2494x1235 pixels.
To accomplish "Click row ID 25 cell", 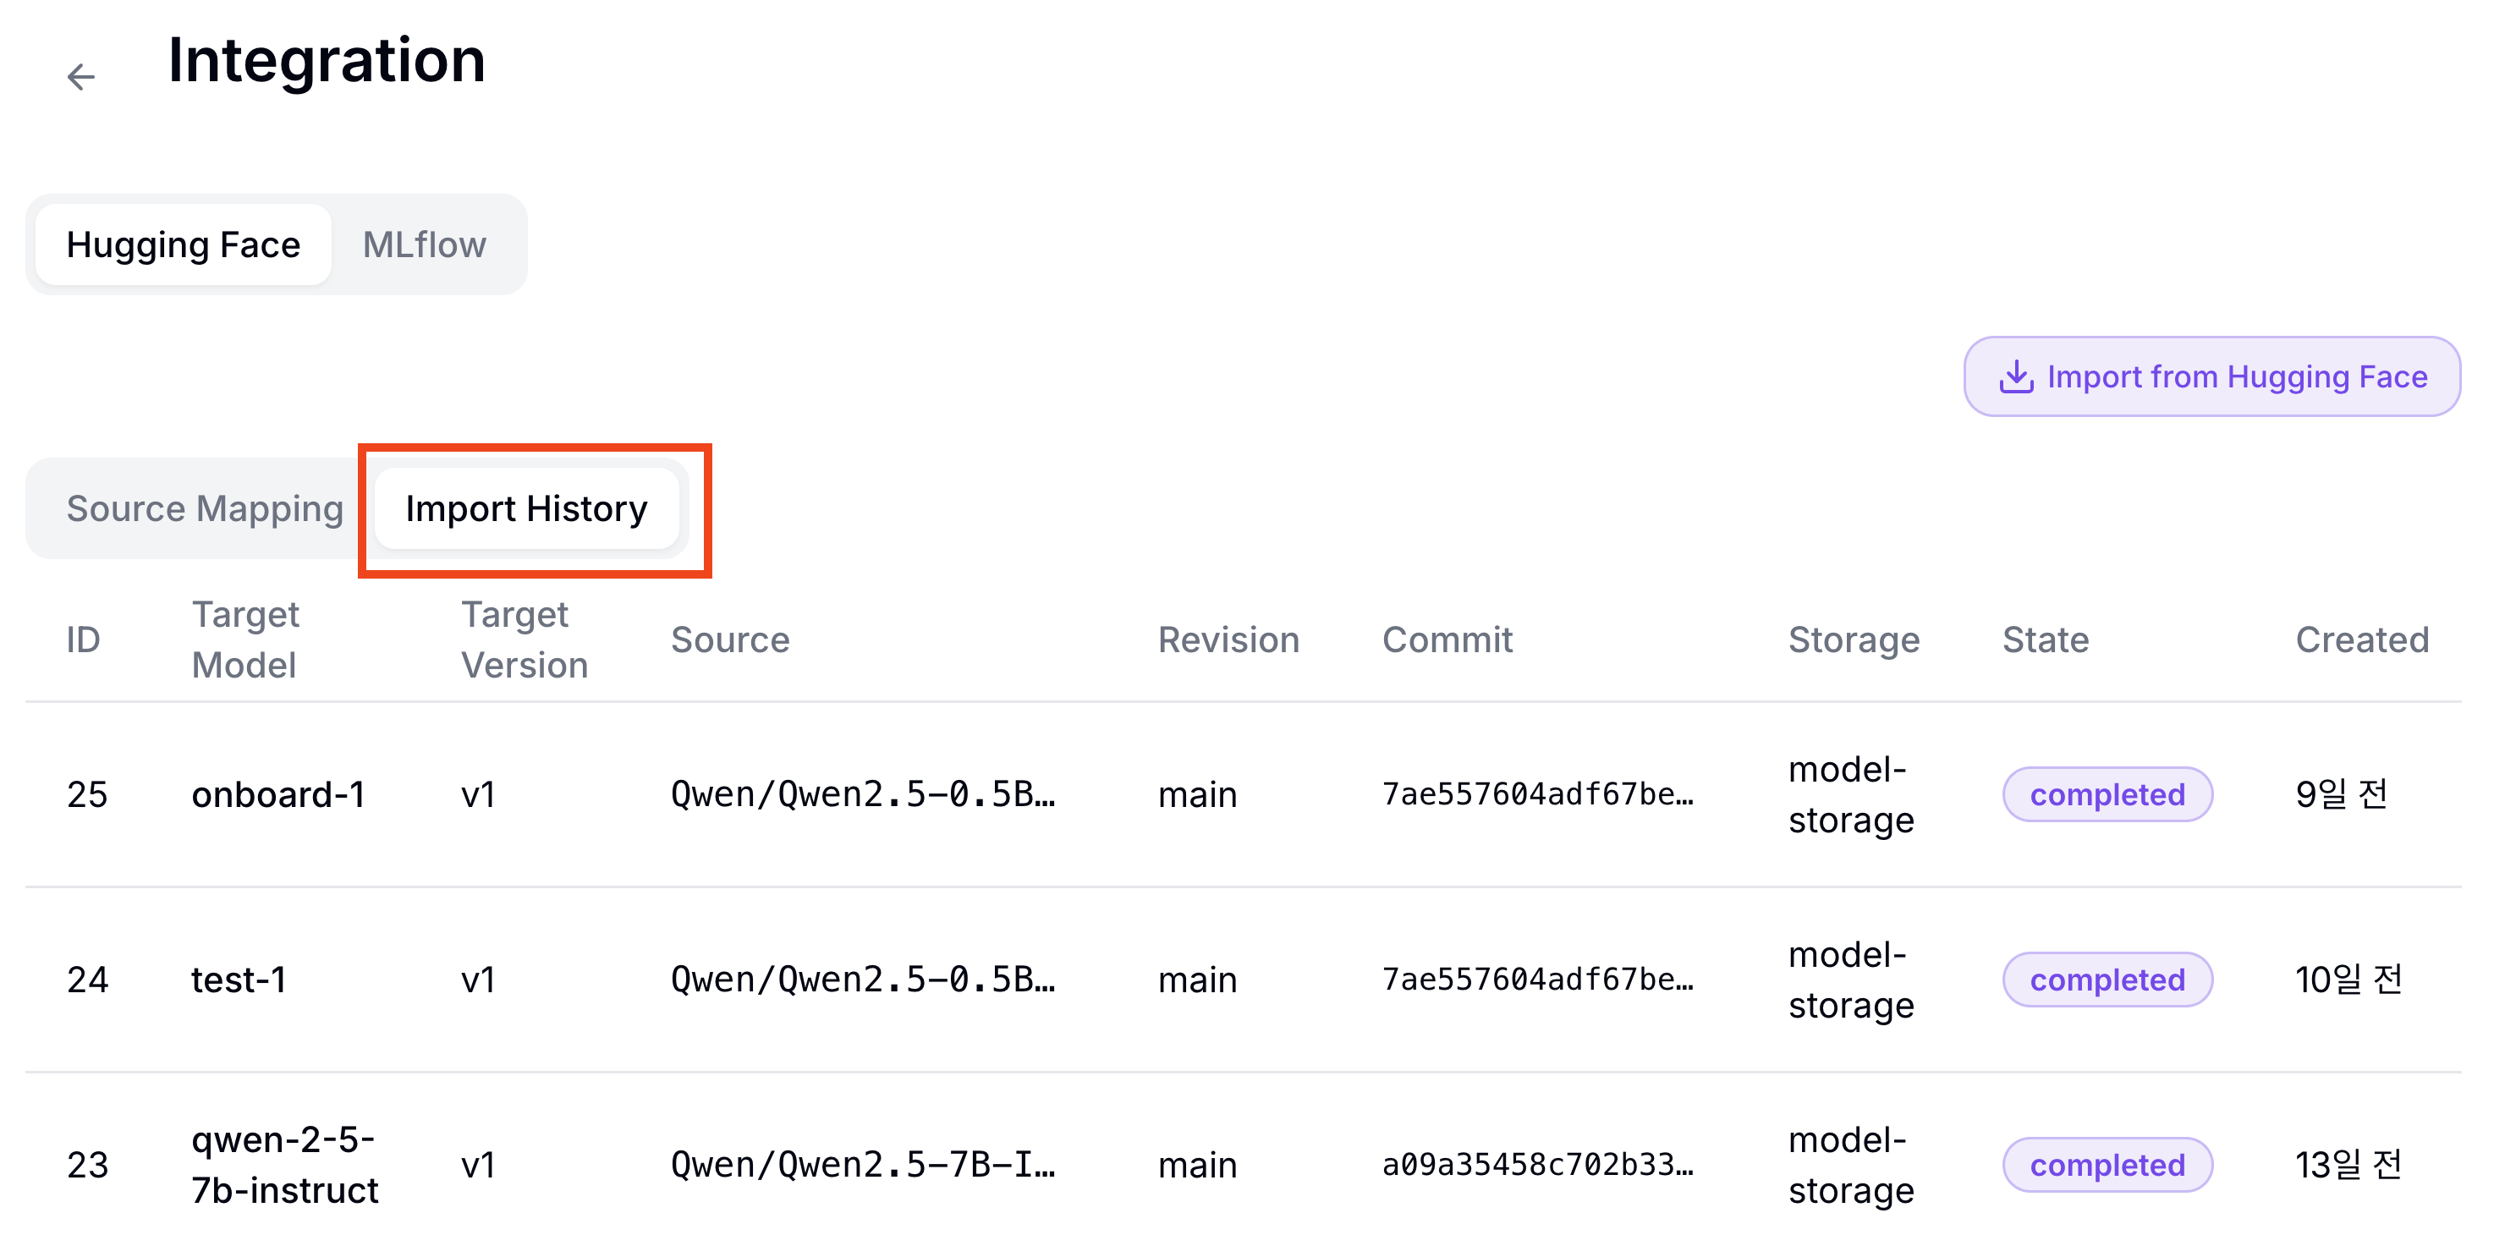I will (x=87, y=794).
